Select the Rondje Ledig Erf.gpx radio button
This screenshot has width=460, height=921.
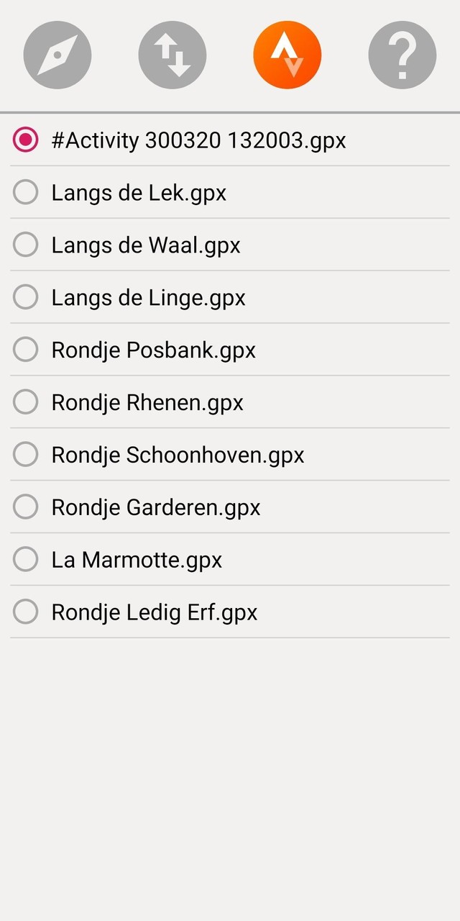click(x=26, y=612)
